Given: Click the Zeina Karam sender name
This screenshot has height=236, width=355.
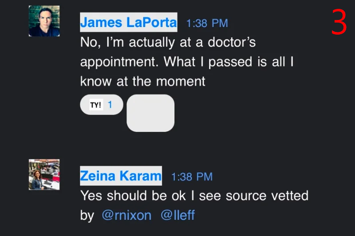Looking at the screenshot, I should 121,176.
